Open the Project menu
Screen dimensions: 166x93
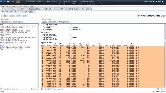[x=7, y=6]
